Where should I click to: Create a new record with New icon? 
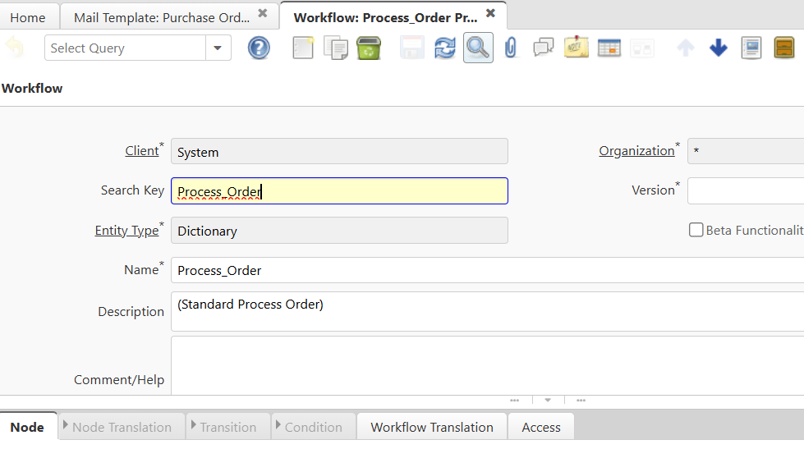[x=303, y=48]
